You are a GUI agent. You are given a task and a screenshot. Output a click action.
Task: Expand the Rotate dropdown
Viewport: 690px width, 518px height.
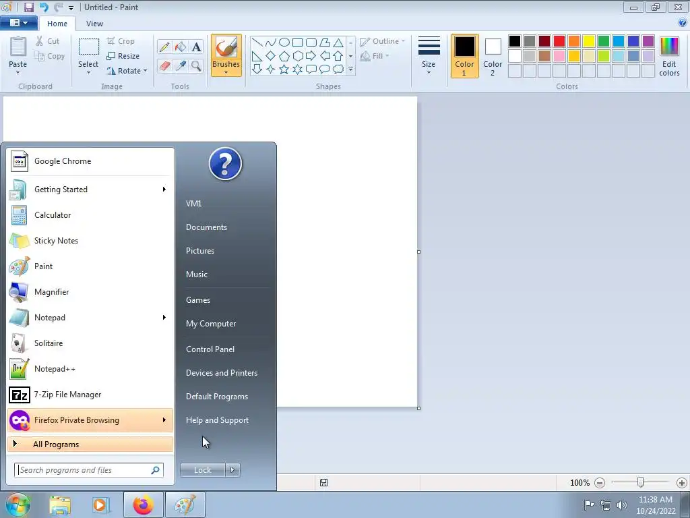[x=146, y=71]
